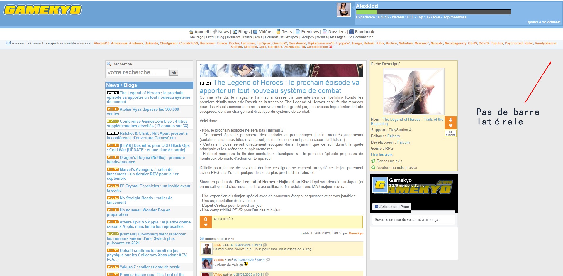The width and height of the screenshot is (563, 276).
Task: Click the Blogs icon in the nav bar
Action: [x=235, y=32]
